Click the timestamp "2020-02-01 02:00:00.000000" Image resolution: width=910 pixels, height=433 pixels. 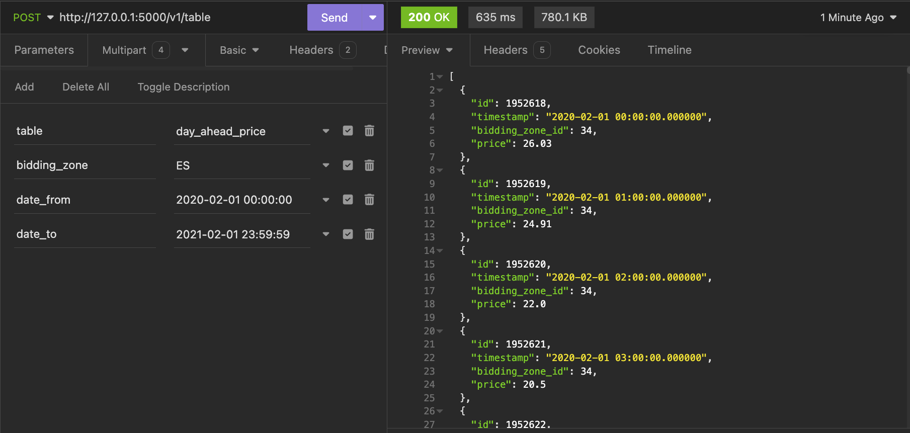point(627,278)
